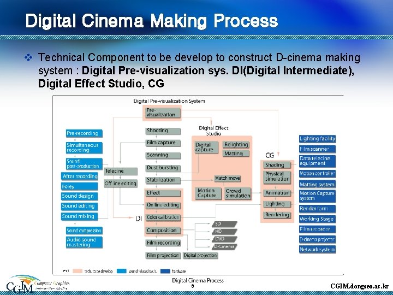Select the 'Physical simulation' box

[x=277, y=176]
